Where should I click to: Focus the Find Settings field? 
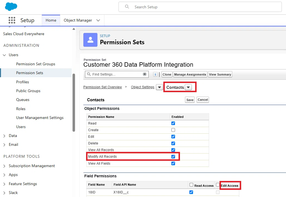click(x=117, y=74)
